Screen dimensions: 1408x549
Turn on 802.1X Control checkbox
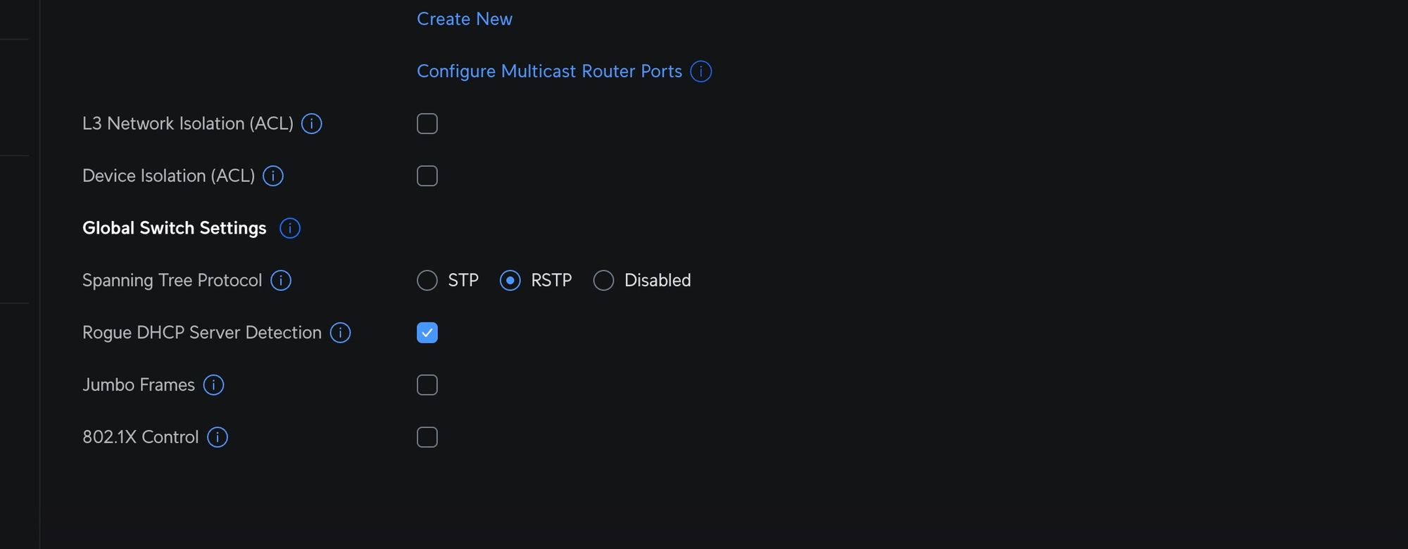pyautogui.click(x=427, y=437)
